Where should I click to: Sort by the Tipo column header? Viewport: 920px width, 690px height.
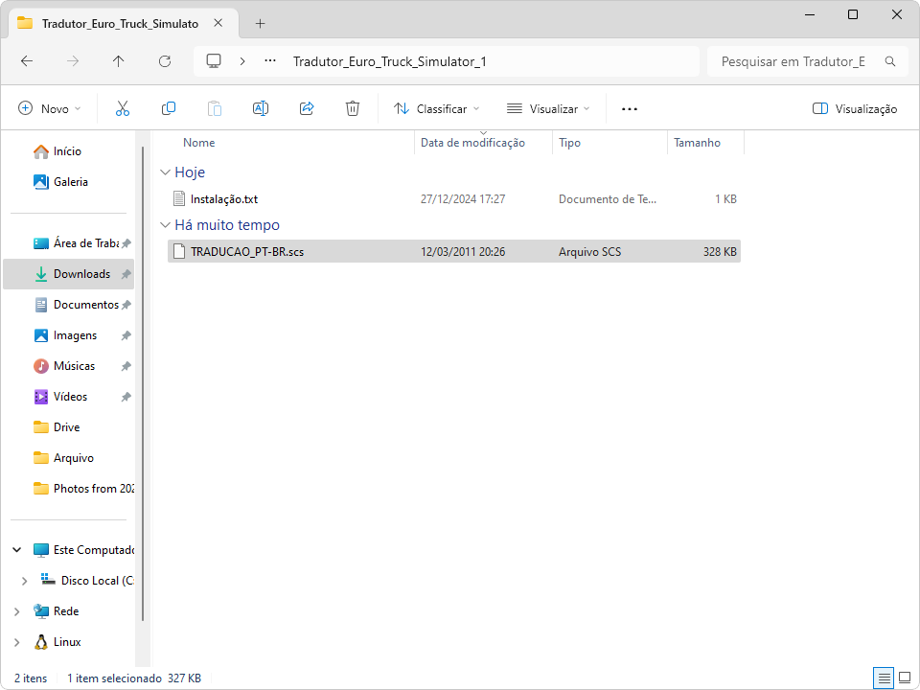[569, 143]
